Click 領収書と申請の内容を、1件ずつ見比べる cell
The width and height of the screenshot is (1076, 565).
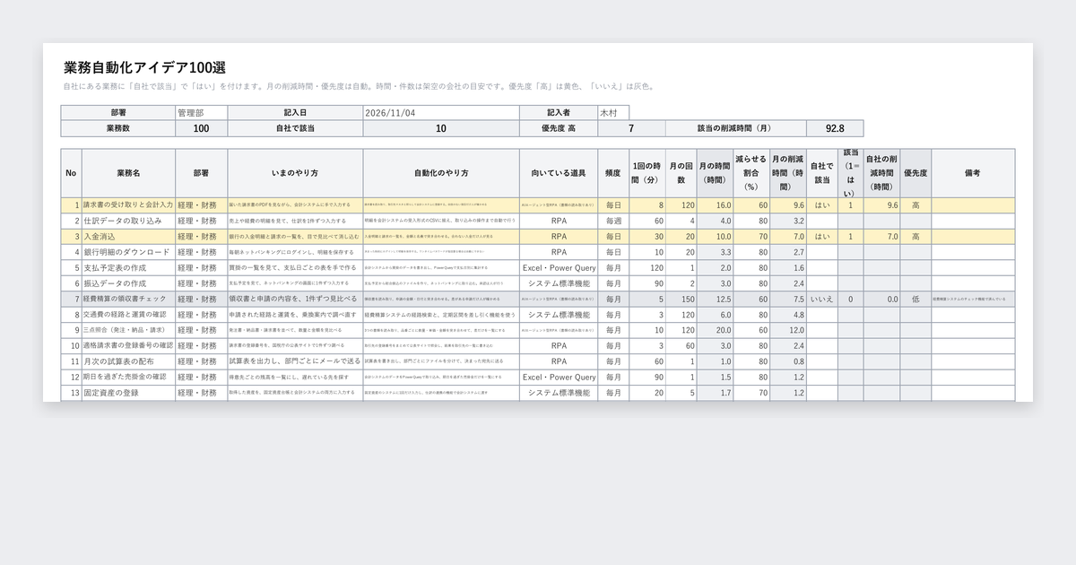296,300
